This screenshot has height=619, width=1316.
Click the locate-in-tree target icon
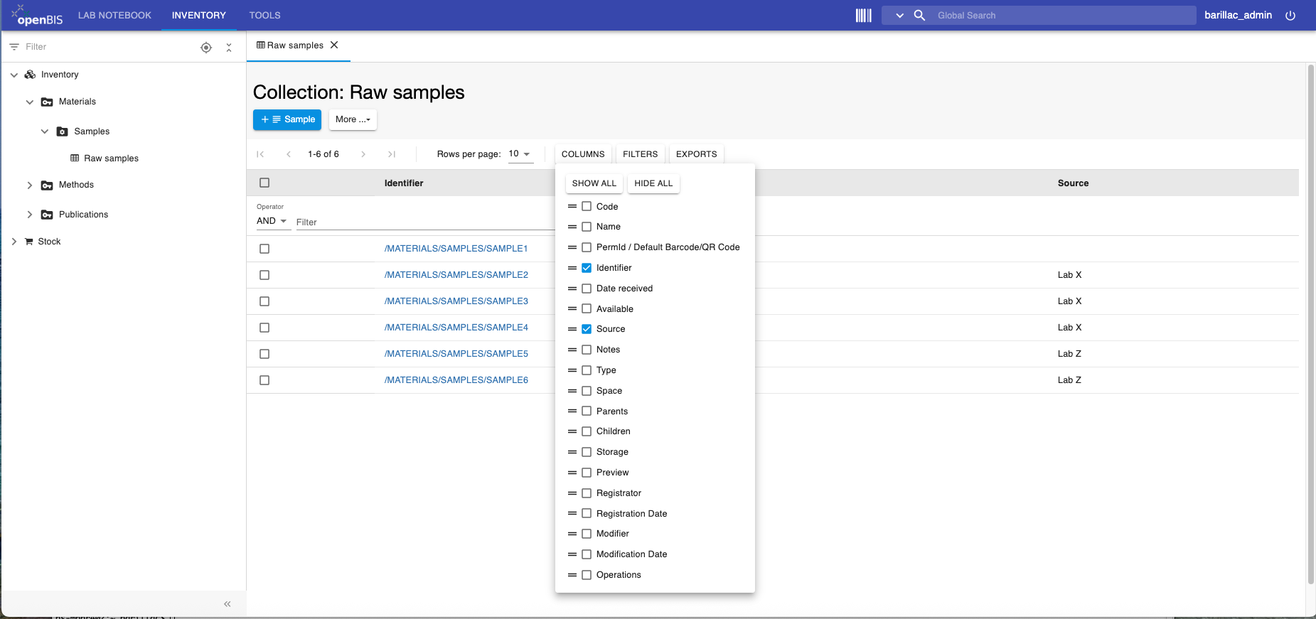tap(206, 48)
